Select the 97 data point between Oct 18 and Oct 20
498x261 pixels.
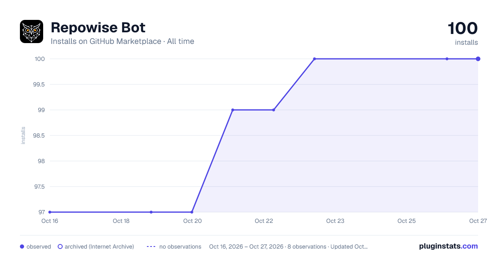coord(151,212)
